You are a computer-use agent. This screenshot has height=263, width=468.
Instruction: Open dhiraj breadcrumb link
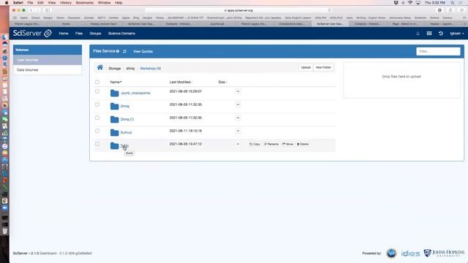pyautogui.click(x=130, y=68)
